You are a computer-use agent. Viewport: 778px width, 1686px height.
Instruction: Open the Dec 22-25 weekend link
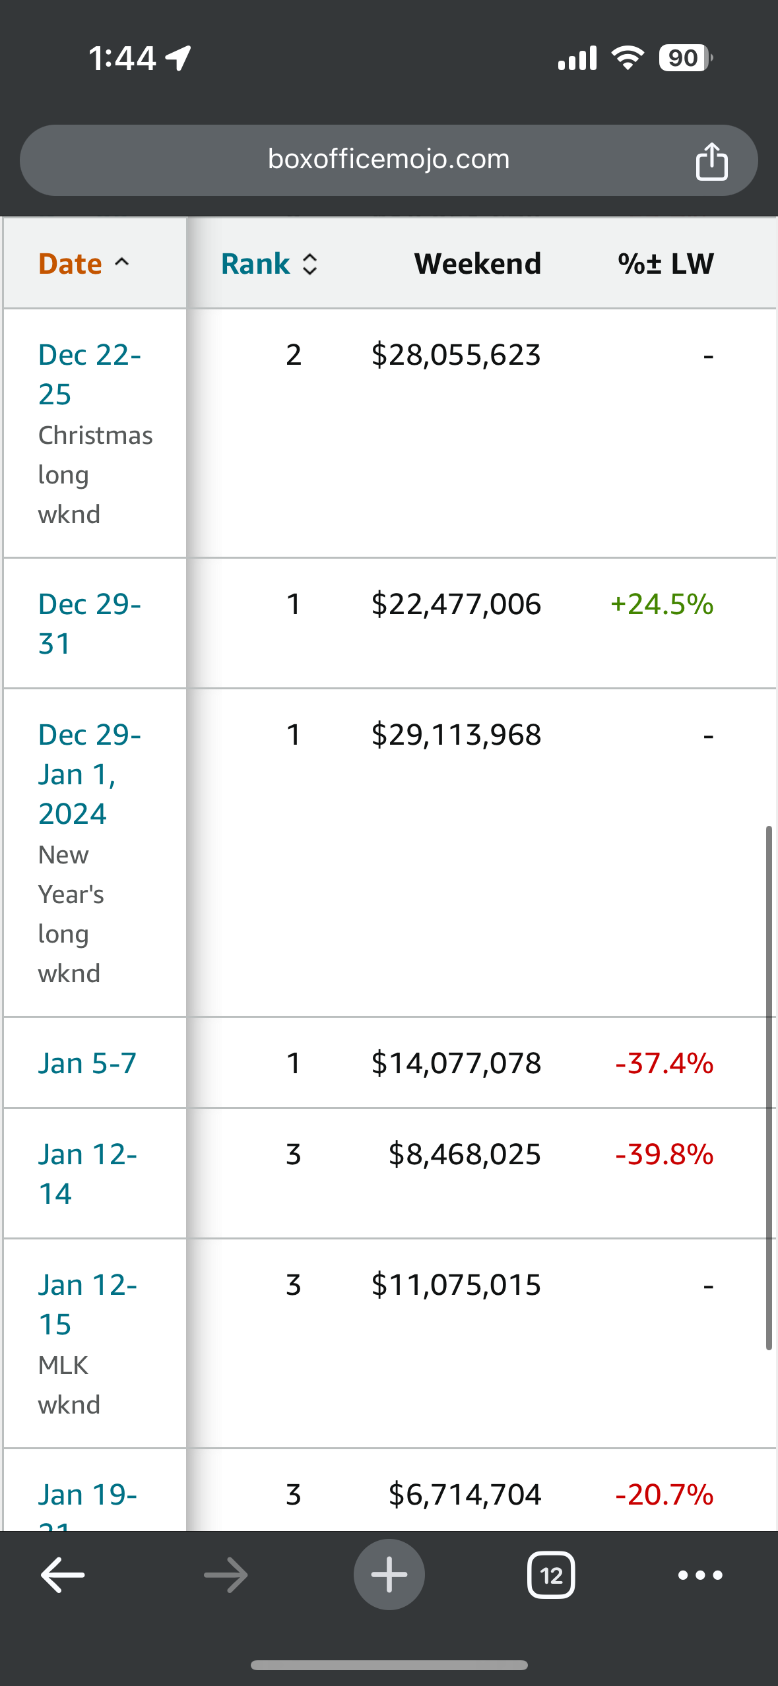89,374
